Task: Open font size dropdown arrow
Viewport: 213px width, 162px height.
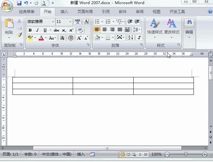Action: [x=70, y=22]
